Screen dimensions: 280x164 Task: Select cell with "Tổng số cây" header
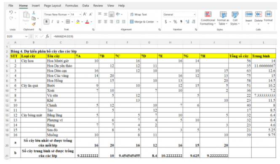pos(240,56)
